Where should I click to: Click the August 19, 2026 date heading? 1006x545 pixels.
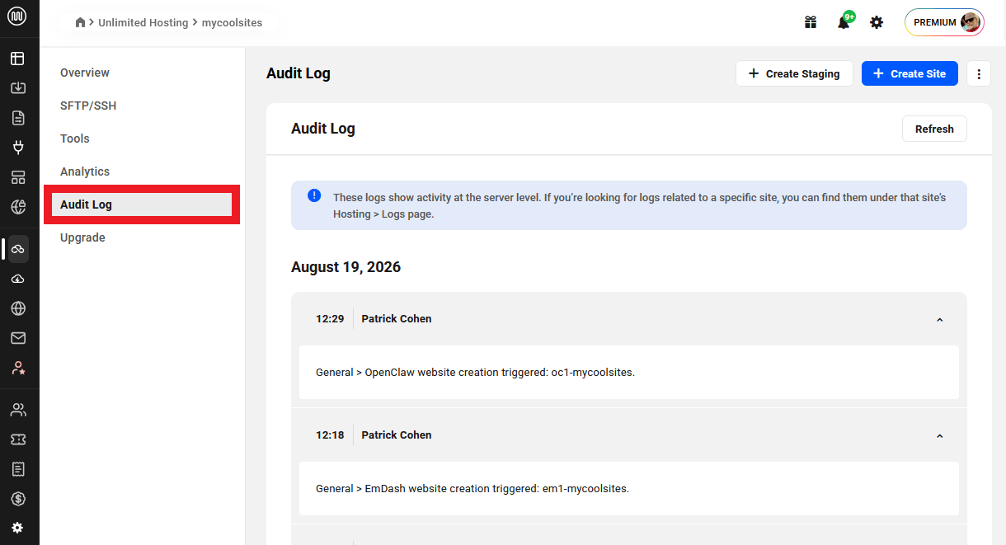pos(346,267)
